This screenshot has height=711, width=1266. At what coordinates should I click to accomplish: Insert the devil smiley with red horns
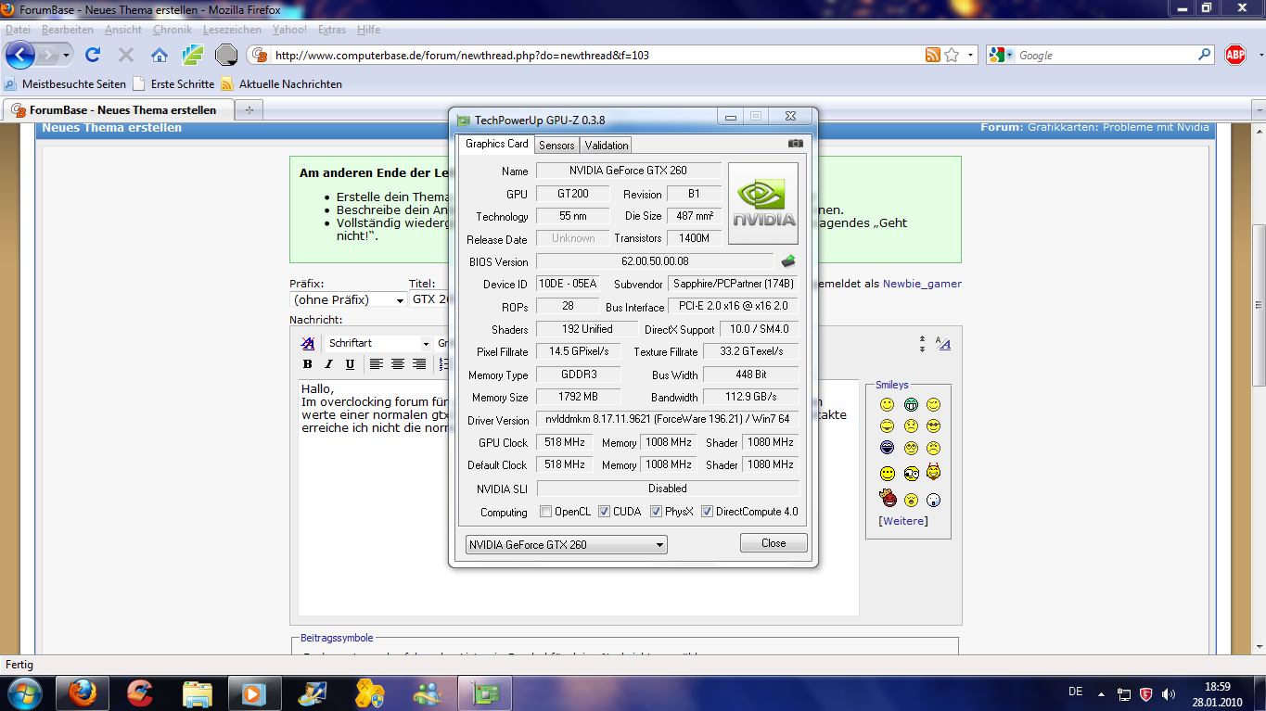933,473
